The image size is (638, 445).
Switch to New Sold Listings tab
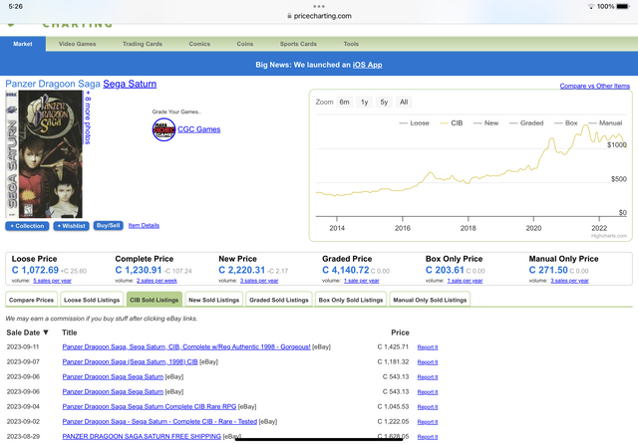[214, 300]
